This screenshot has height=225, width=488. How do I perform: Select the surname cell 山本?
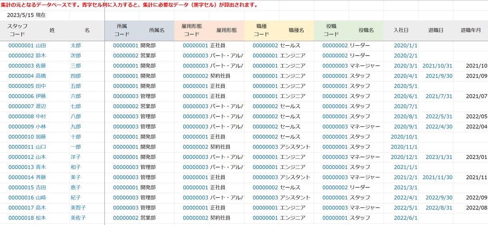tap(41, 157)
